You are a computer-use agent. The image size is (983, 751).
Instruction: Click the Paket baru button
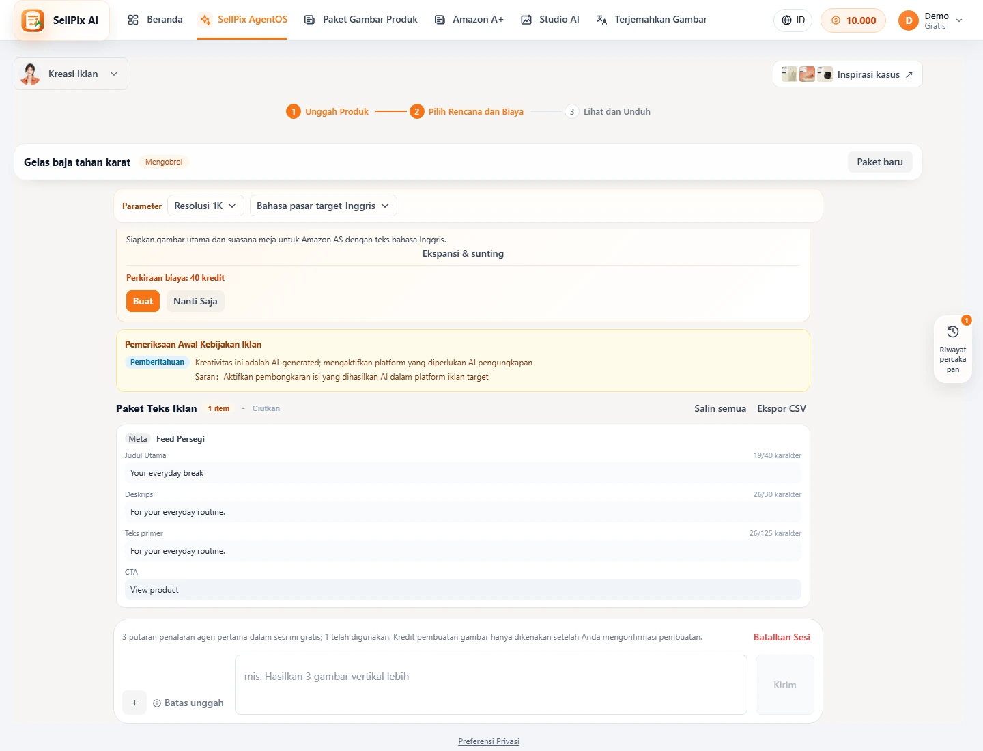(x=880, y=162)
